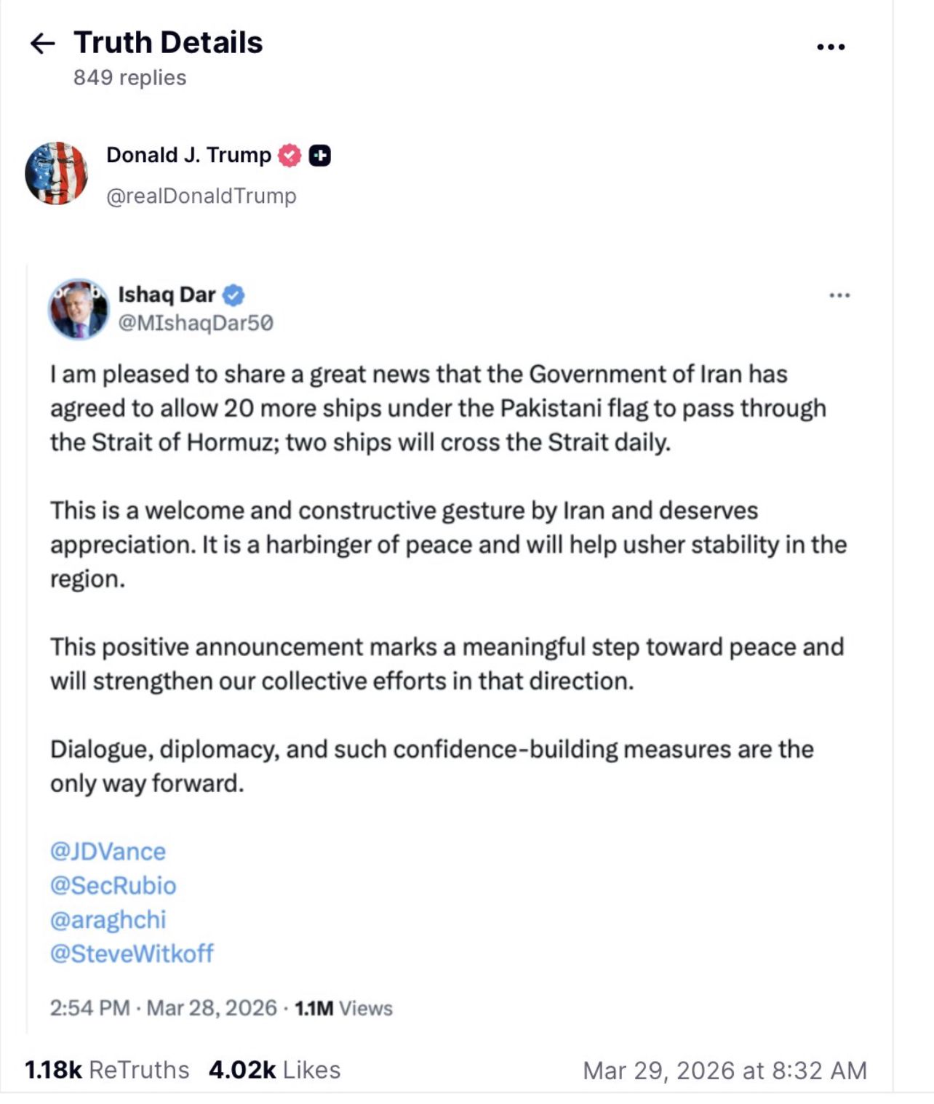
Task: Click the Truth Details heading
Action: coord(168,42)
